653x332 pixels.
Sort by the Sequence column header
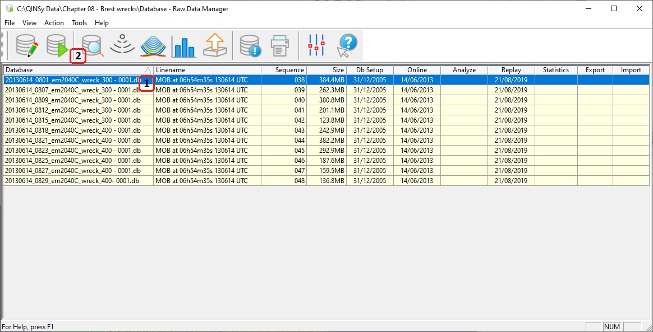coord(284,70)
